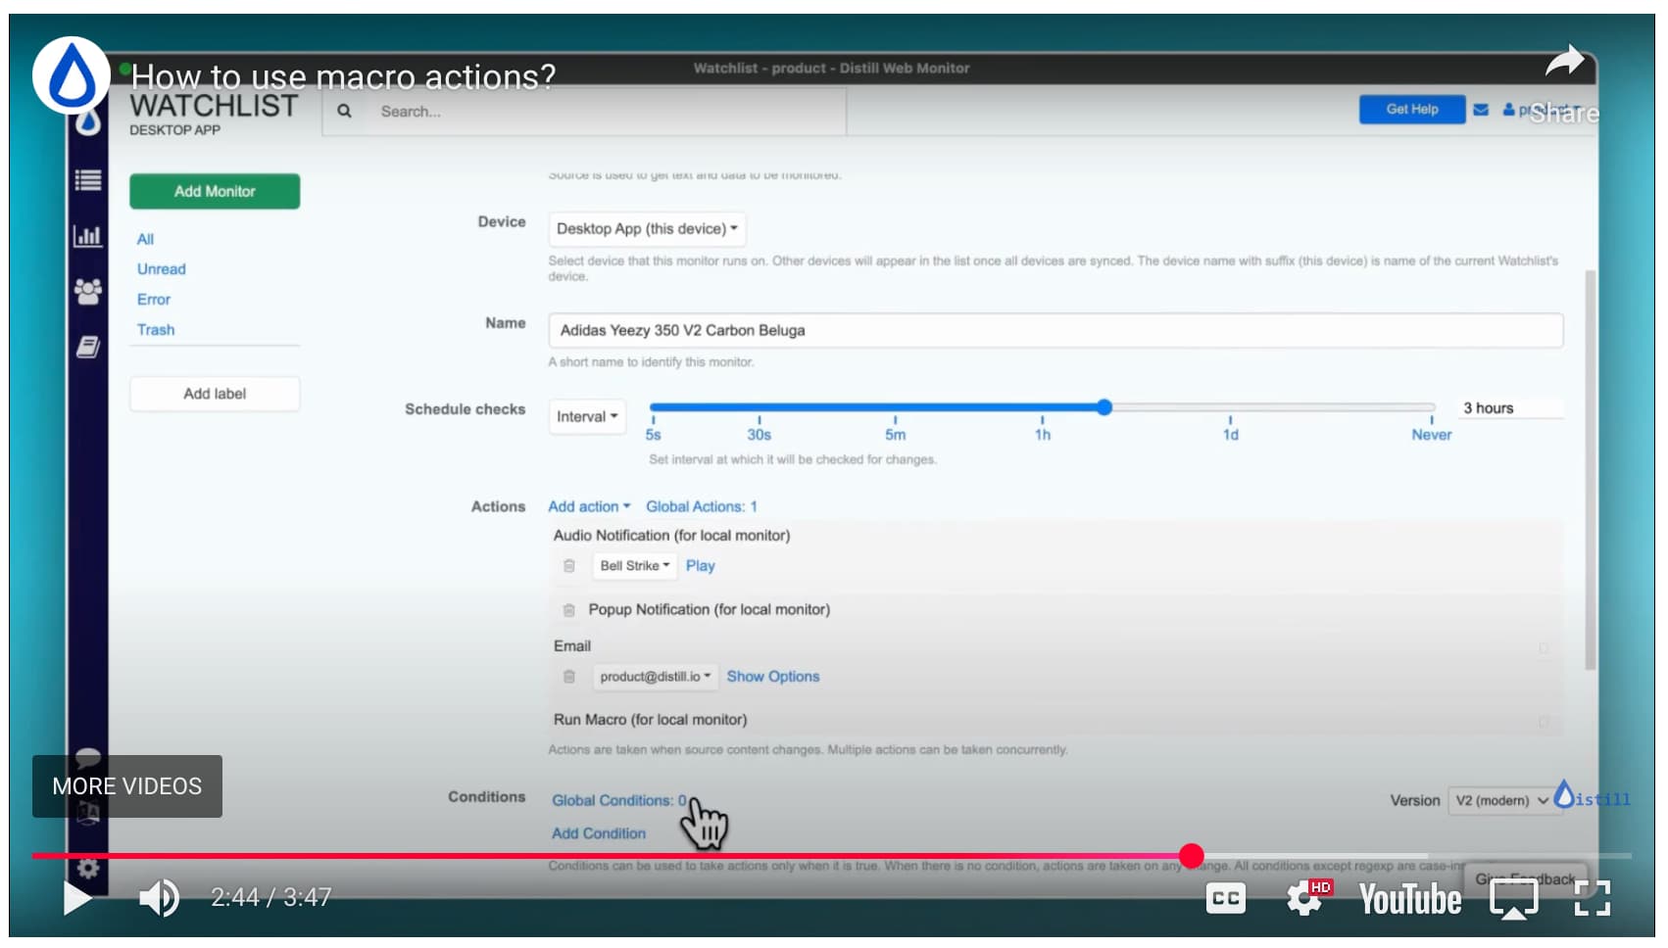Click Popup Notification (for local monitor) text
This screenshot has height=948, width=1668.
tap(710, 609)
